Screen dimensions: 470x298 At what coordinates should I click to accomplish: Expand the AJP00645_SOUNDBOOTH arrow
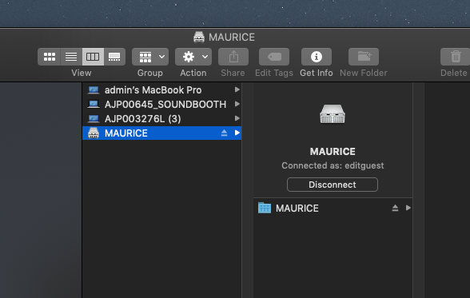coord(237,104)
